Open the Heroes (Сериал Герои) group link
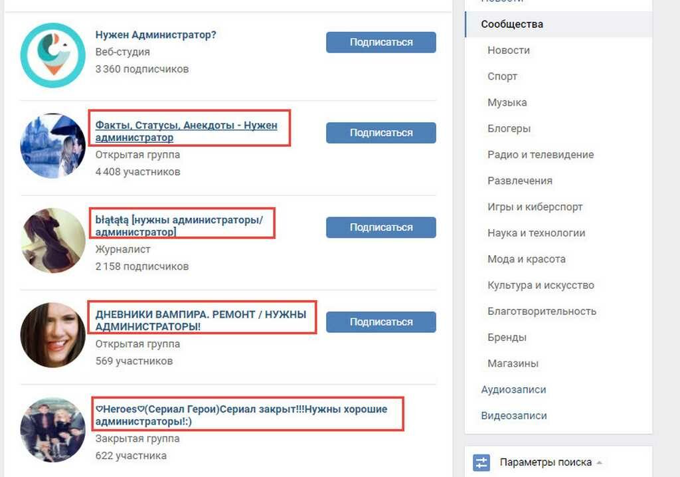 [241, 415]
